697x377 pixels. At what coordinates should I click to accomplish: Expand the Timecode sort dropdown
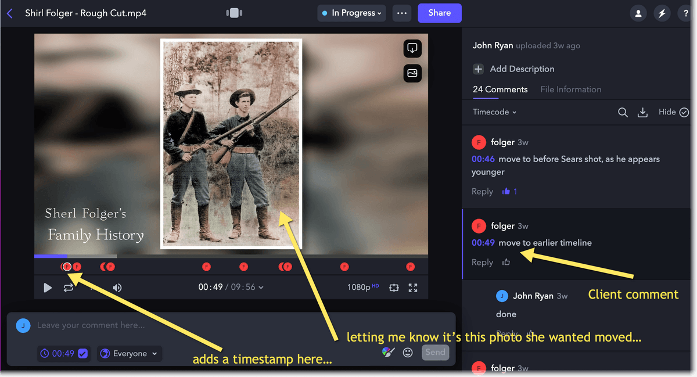pyautogui.click(x=494, y=112)
